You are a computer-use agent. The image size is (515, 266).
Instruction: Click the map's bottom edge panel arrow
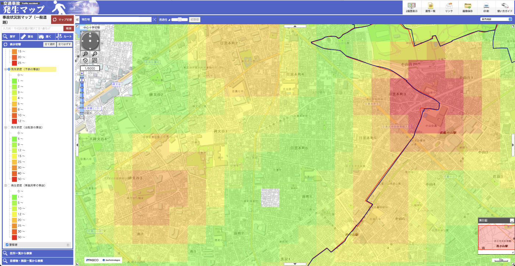(295, 264)
